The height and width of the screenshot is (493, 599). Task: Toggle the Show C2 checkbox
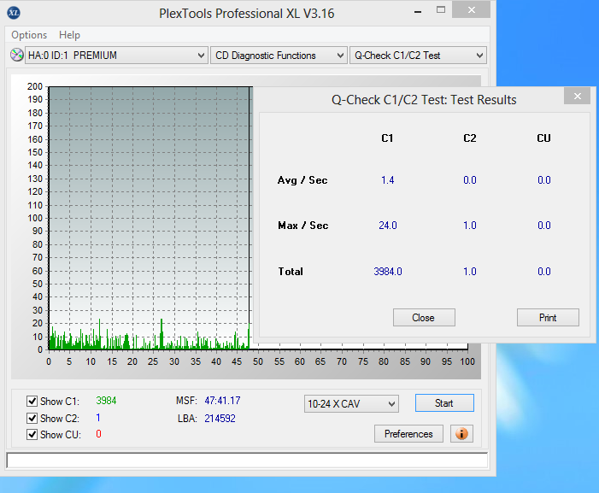(32, 418)
